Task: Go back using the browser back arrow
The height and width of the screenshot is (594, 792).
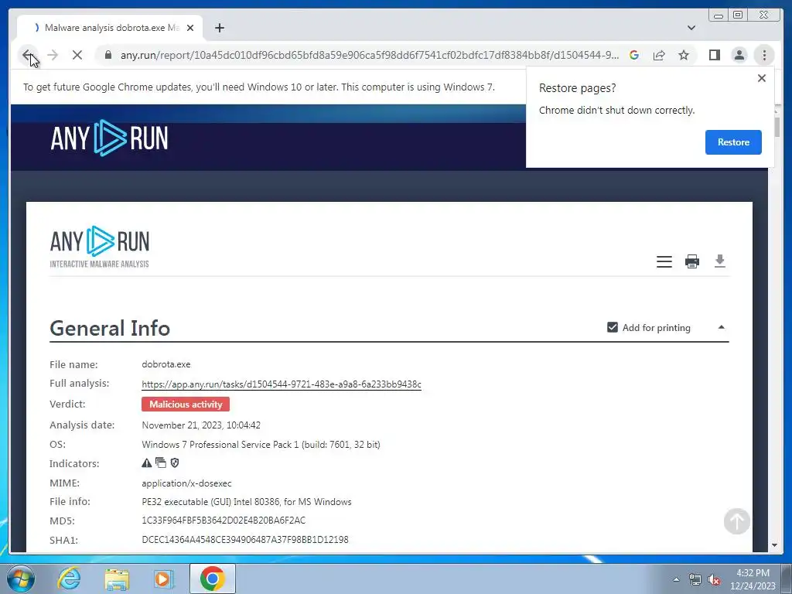Action: click(x=28, y=55)
